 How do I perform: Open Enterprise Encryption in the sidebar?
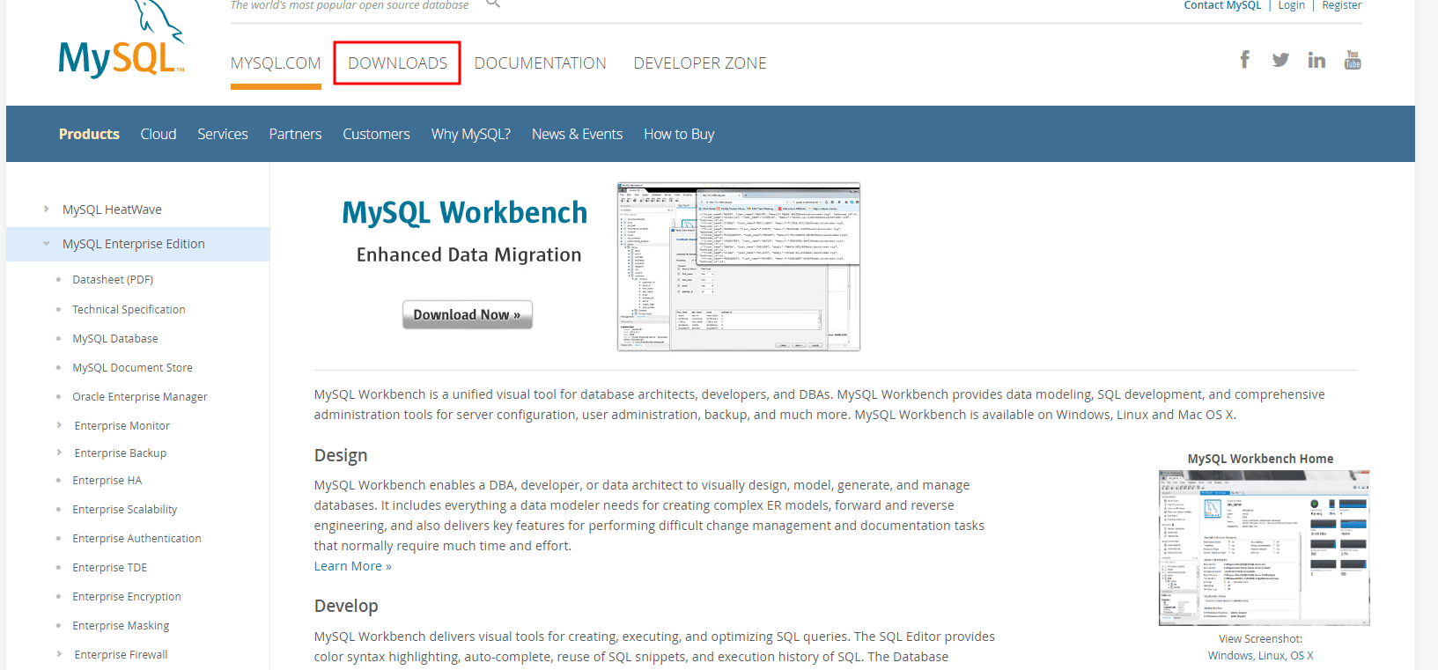coord(127,596)
